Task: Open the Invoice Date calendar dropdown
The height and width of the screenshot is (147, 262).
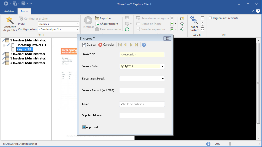Action: (163, 66)
